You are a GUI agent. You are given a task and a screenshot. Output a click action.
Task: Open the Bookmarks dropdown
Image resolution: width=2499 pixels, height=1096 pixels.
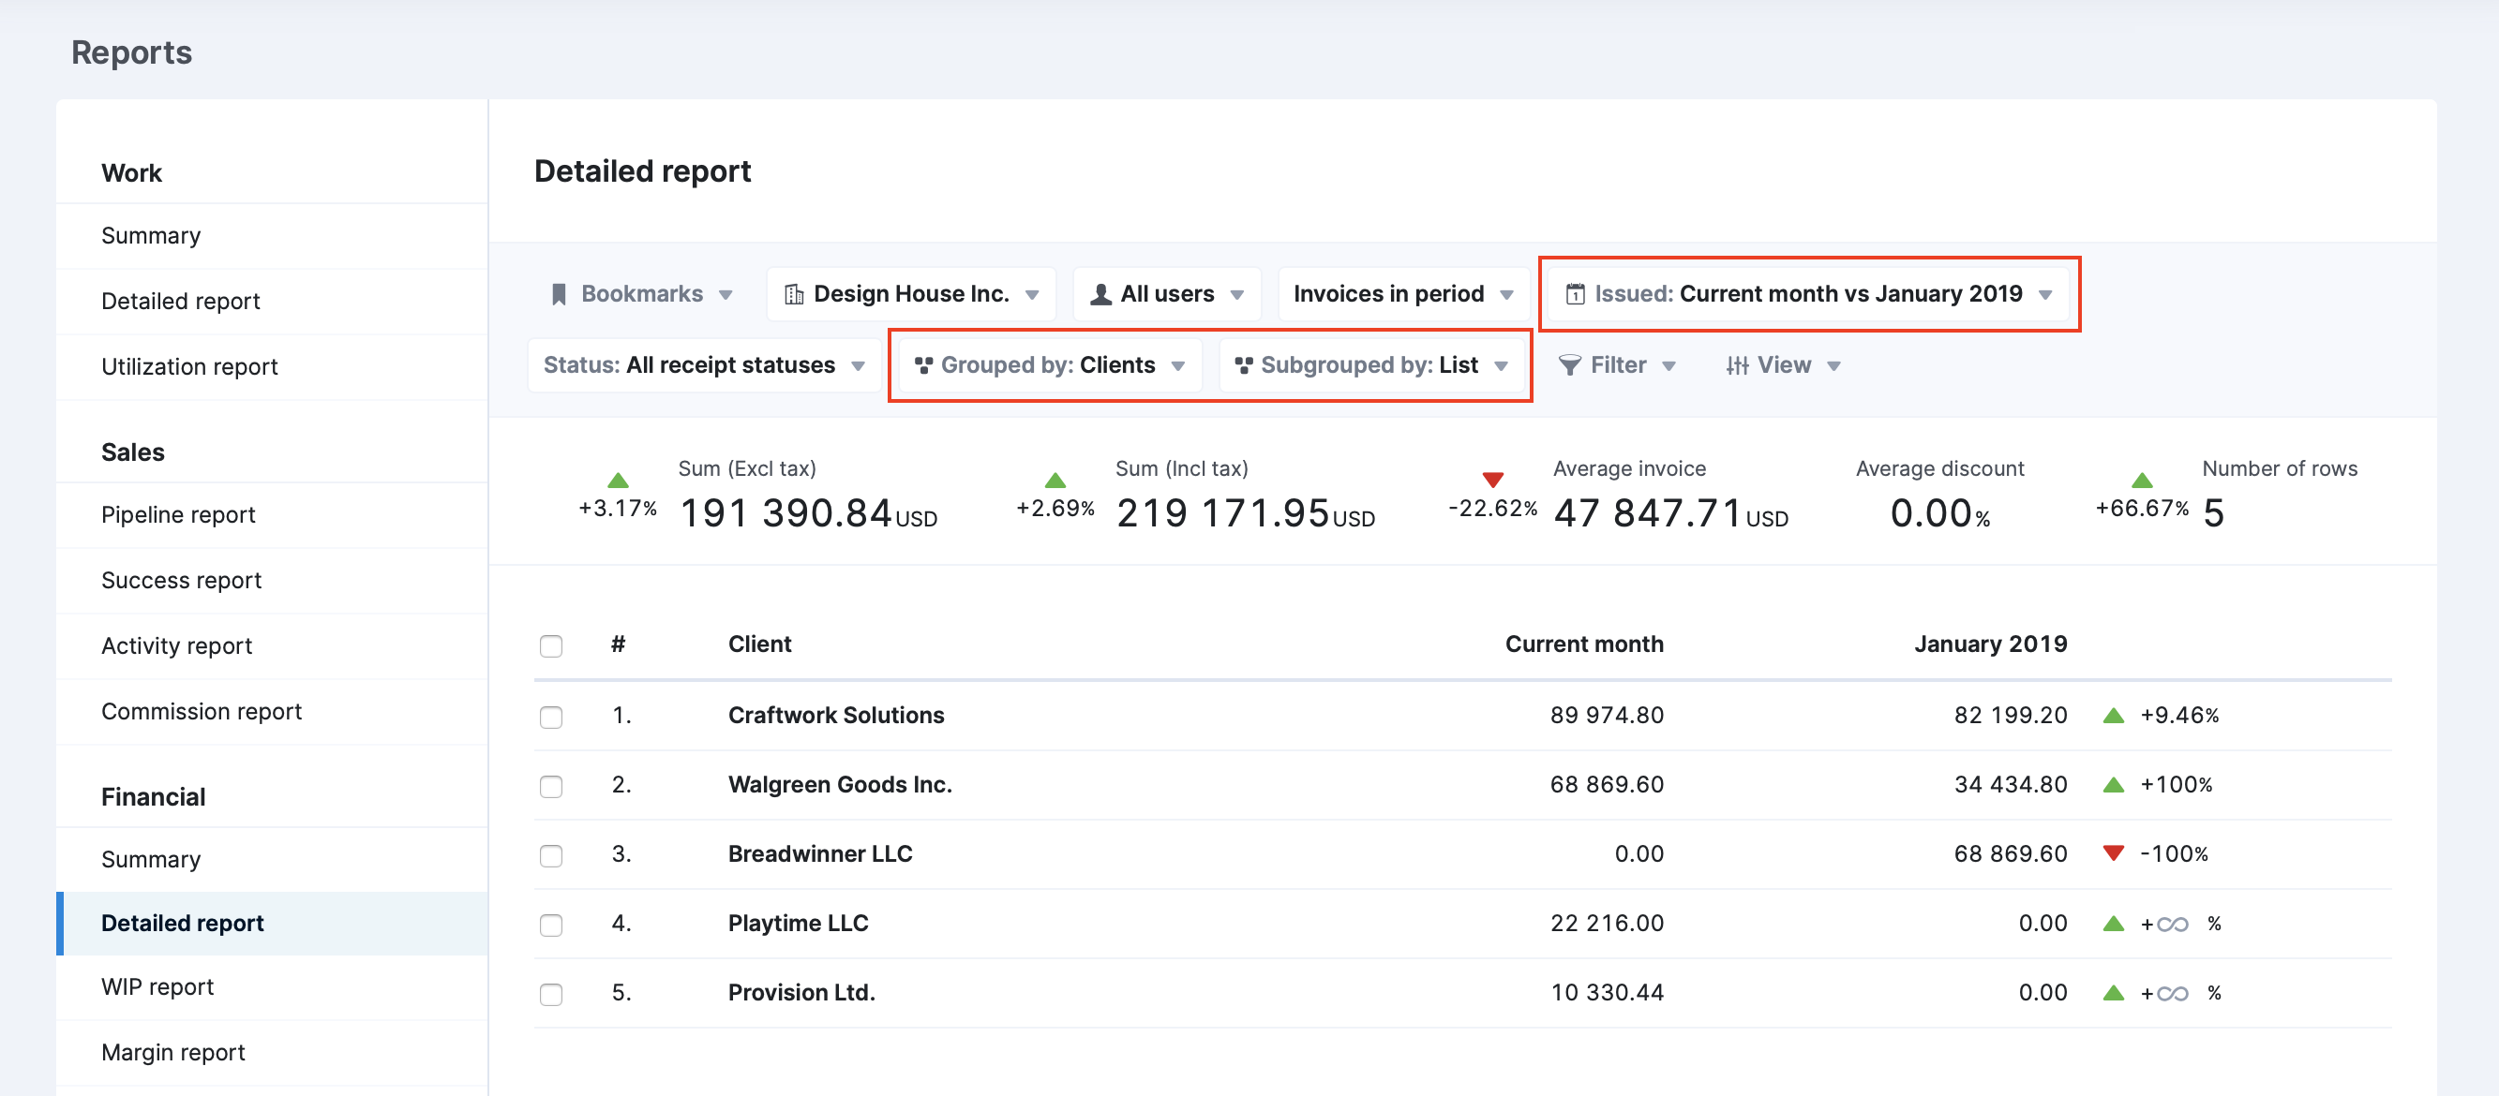pos(642,294)
